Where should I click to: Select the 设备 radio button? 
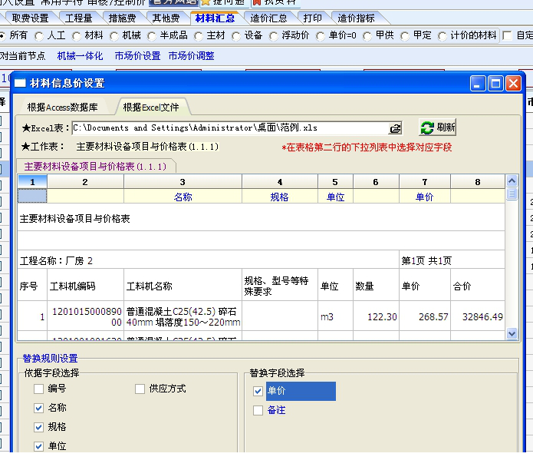(236, 36)
